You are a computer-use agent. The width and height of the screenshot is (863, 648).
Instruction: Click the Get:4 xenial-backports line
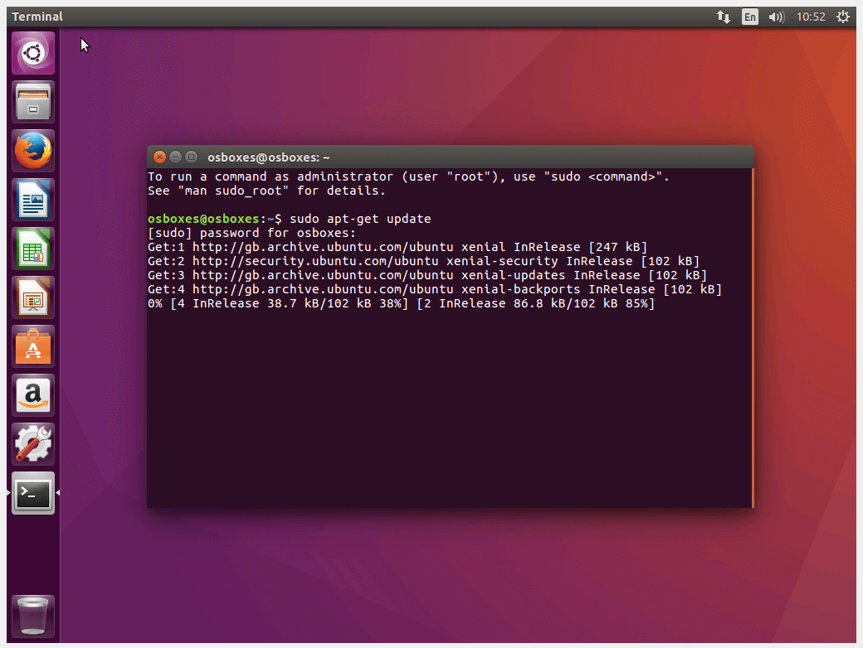[x=435, y=290]
